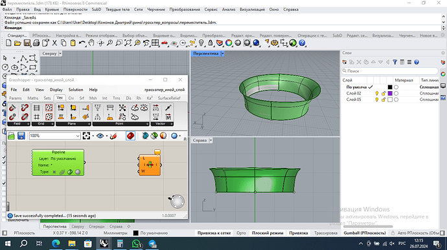Screen dimensions: 447x250
Task: Switch to Grasshopper Crv tab
Action: point(71,98)
